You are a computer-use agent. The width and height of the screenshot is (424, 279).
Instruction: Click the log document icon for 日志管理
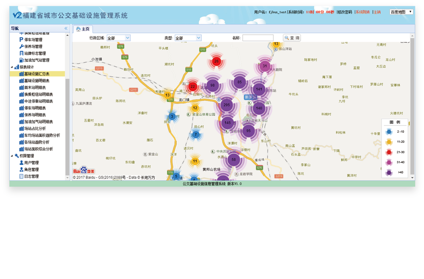point(21,176)
